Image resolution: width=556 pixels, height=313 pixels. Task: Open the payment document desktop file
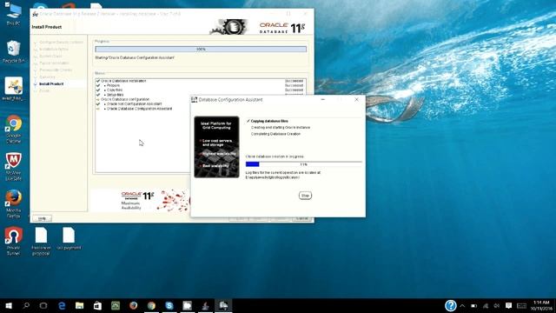[69, 238]
